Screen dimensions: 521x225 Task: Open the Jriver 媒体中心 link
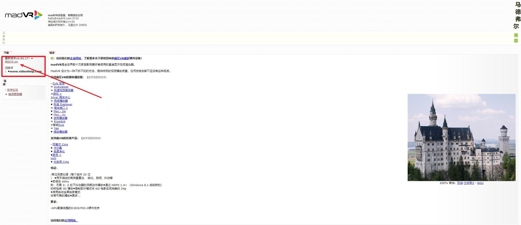[x=60, y=97]
